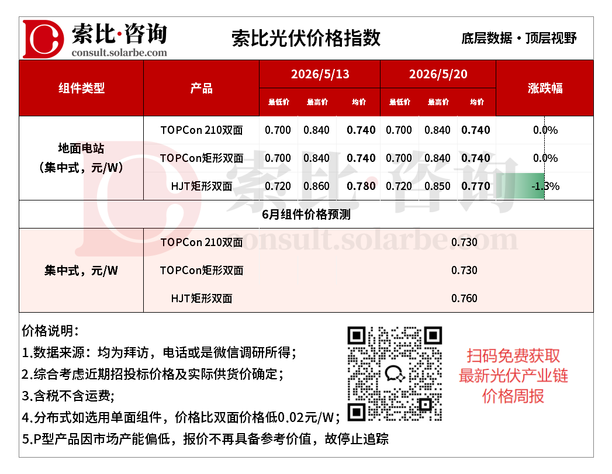Click note 1 about 数据来源
612x474 pixels.
[159, 352]
